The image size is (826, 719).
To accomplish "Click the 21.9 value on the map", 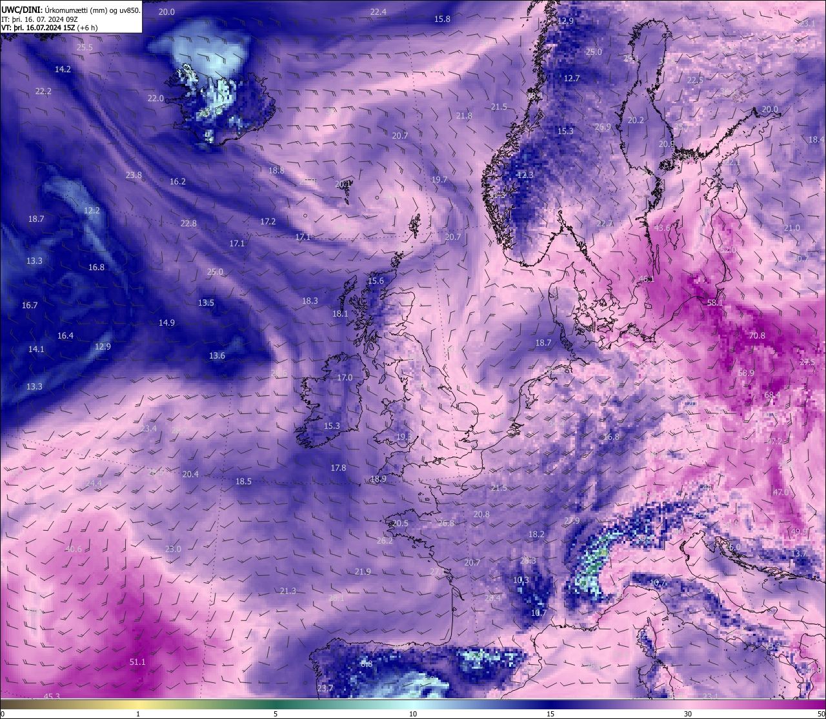I will tap(363, 571).
